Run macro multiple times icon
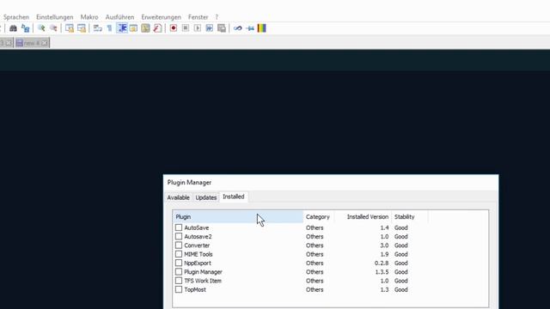Screen dimensions: 550x309 [x=210, y=28]
